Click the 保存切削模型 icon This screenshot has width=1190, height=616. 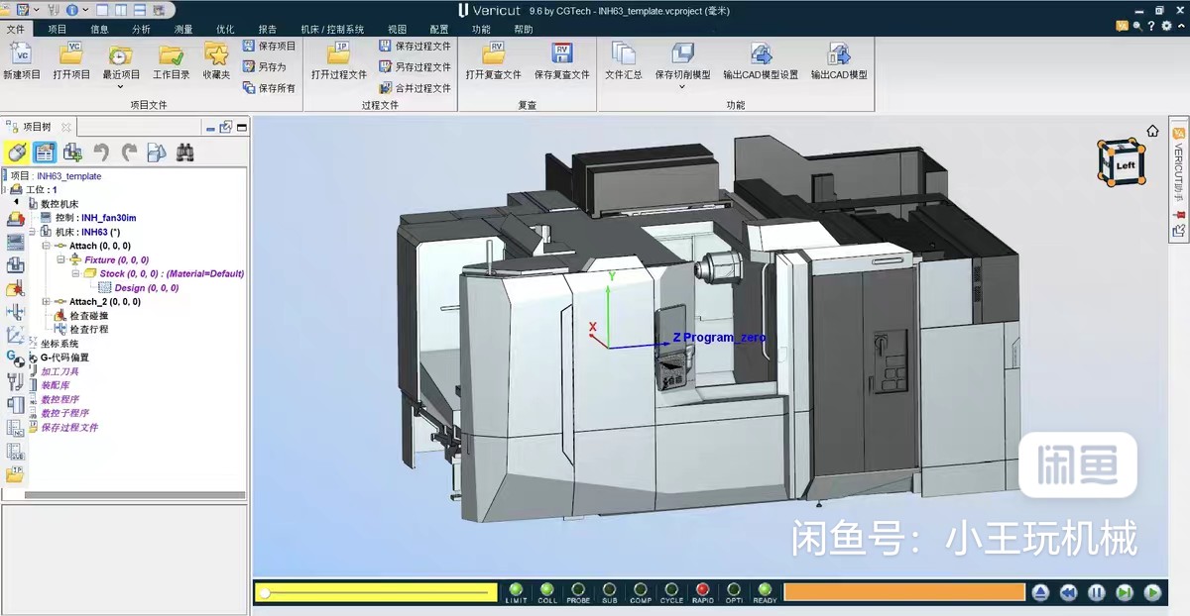(682, 53)
